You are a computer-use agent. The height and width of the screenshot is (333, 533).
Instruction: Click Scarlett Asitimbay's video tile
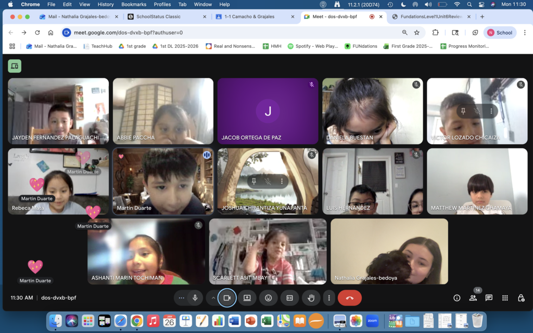(268, 251)
